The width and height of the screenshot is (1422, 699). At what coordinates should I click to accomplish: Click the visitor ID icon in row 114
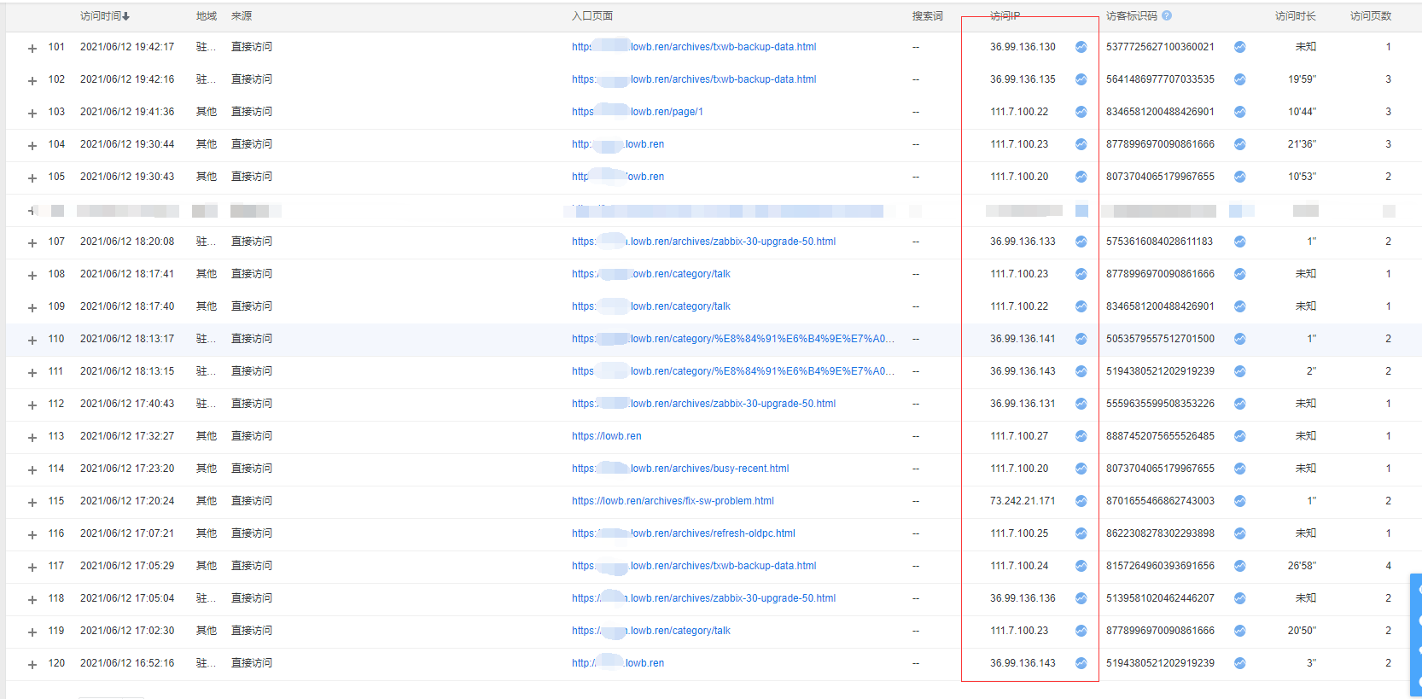[x=1239, y=469]
